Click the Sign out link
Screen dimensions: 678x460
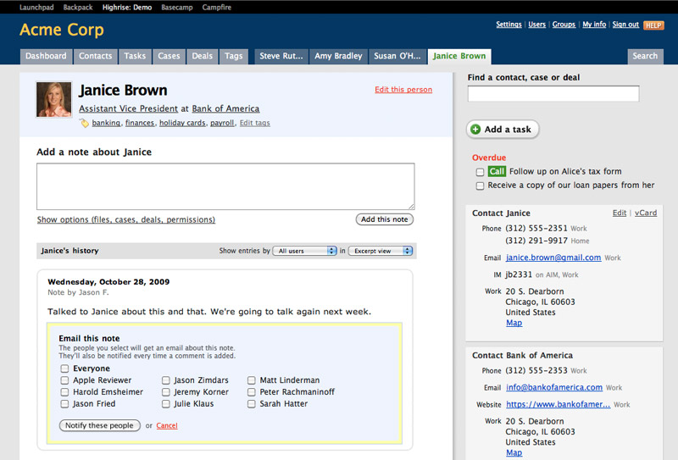point(625,25)
